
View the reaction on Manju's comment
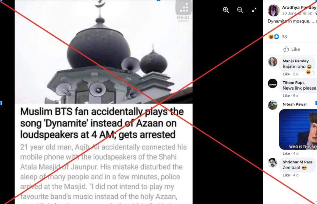pos(310,72)
